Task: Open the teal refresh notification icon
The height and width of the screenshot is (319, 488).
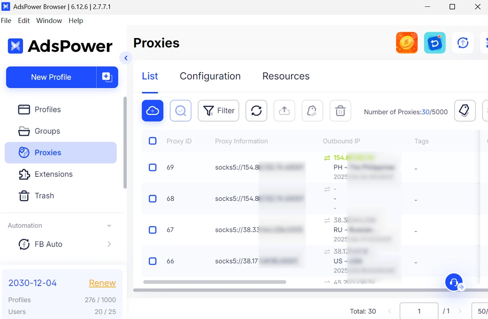Action: [435, 43]
